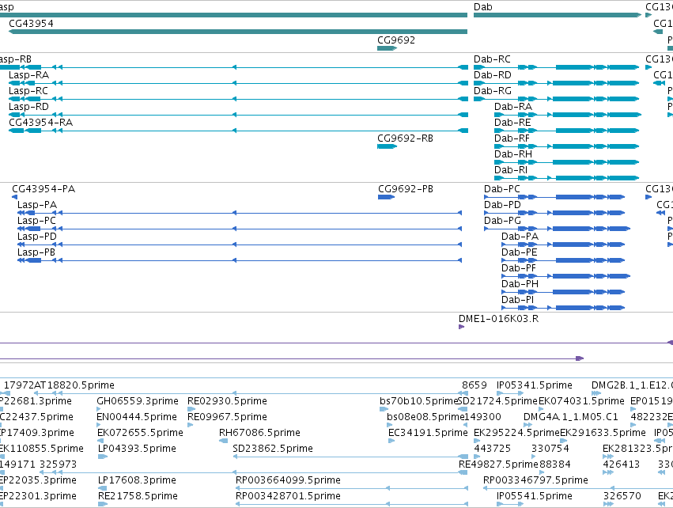Click the arrowhead ending the lower purple line

pos(580,358)
